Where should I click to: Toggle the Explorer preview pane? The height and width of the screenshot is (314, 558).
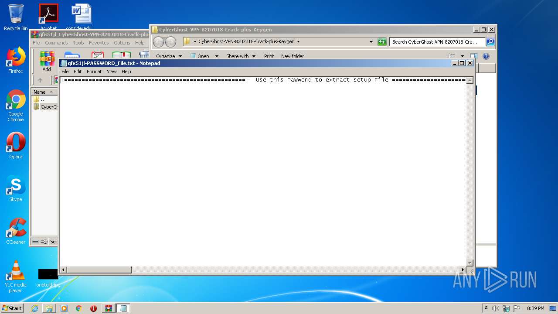coord(474,56)
